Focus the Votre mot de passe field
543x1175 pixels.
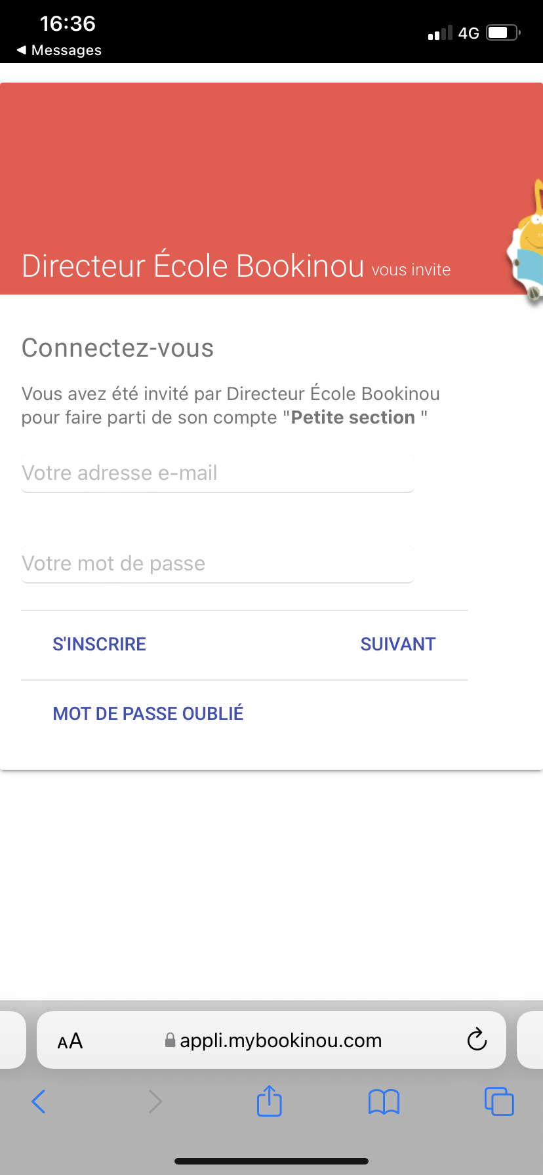point(218,564)
